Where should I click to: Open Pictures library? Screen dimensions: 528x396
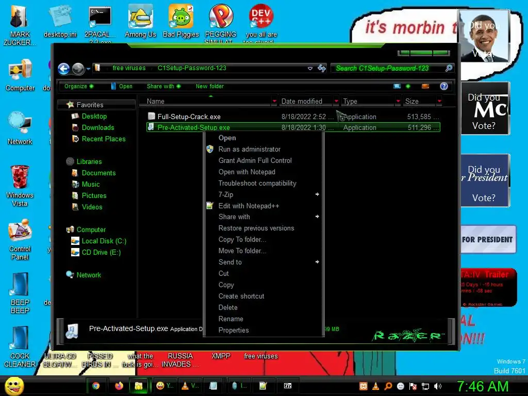tap(94, 195)
